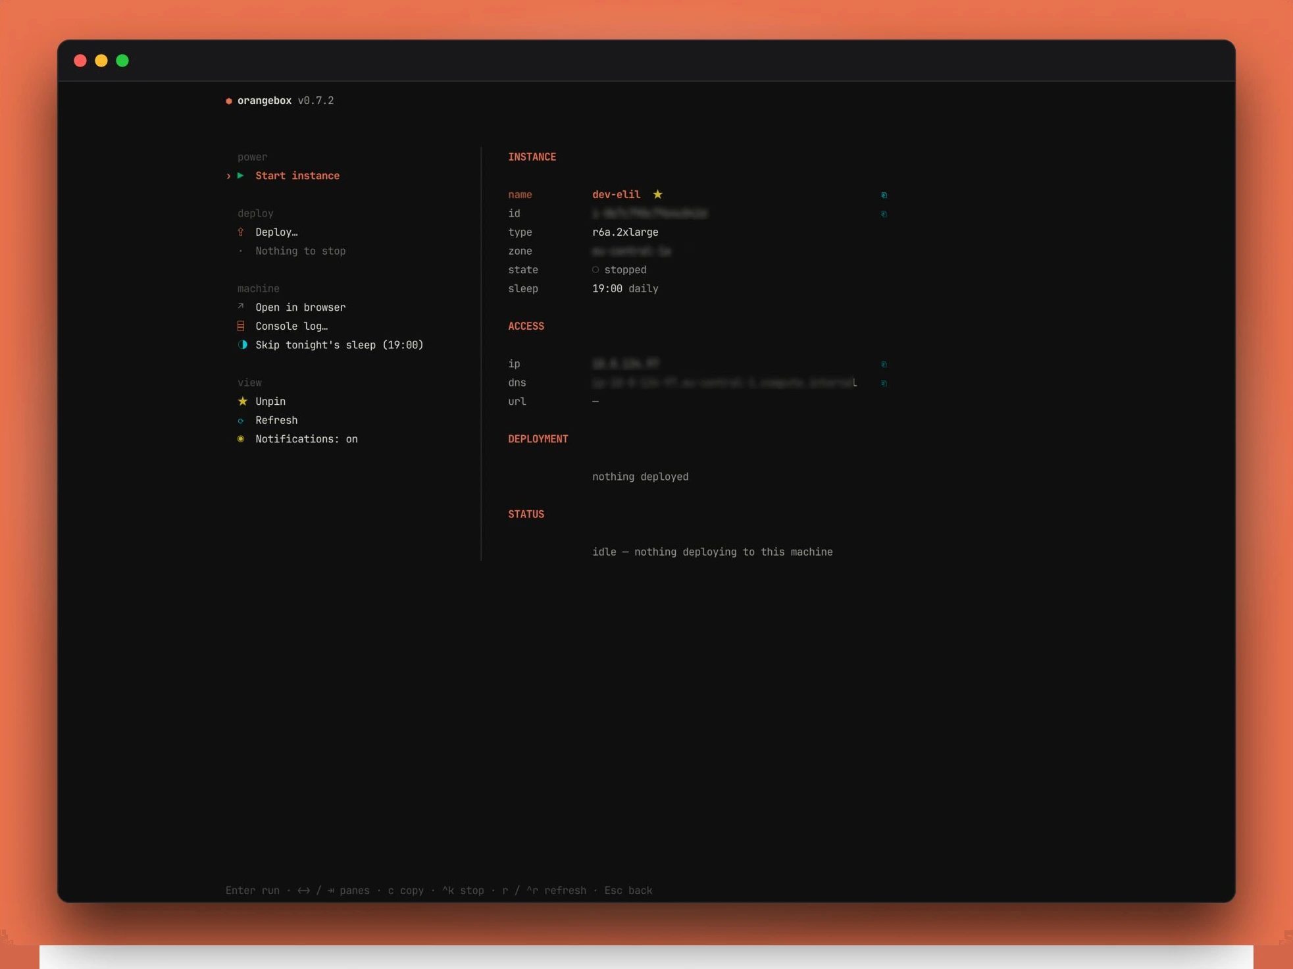
Task: Click the circular refresh icon
Action: tap(241, 421)
